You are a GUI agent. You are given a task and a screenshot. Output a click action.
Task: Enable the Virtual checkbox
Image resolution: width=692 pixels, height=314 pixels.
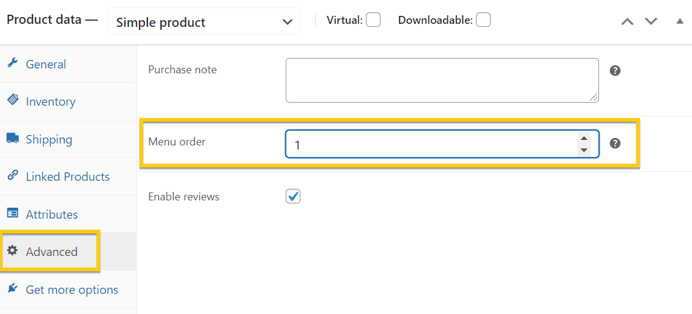coord(373,20)
